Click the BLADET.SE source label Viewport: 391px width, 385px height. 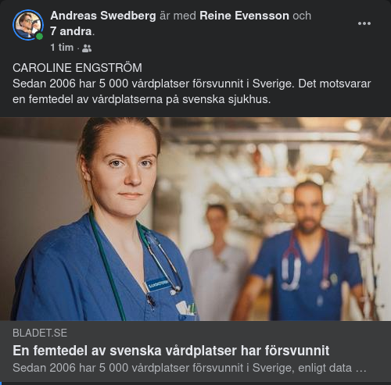coord(40,333)
